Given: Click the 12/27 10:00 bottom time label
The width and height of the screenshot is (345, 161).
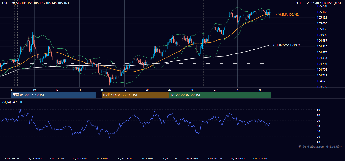Looking at the screenshot, I should coord(34,159).
